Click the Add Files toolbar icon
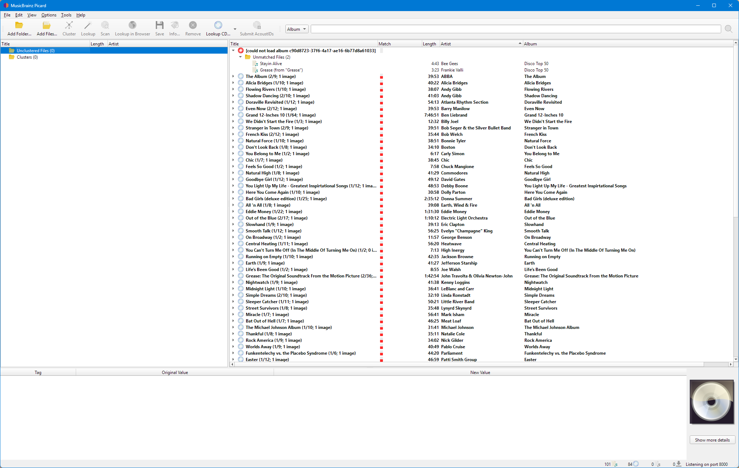 pos(47,25)
